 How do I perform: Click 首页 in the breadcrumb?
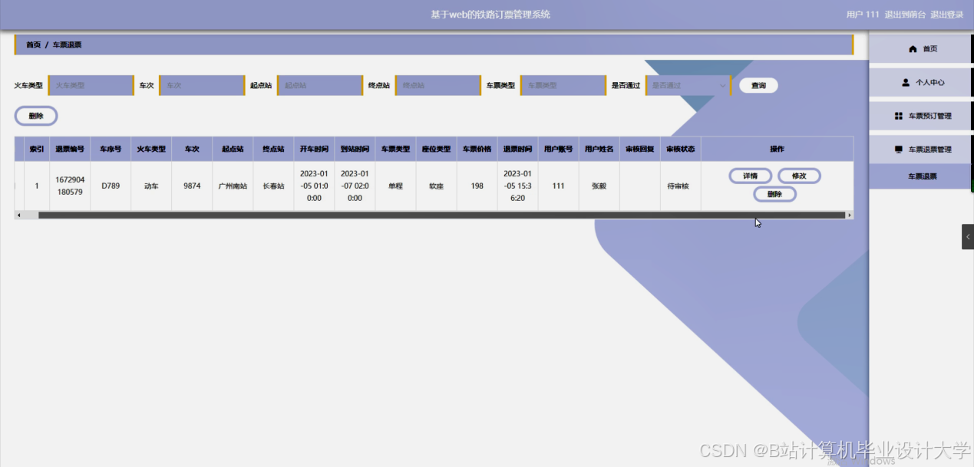pos(34,44)
